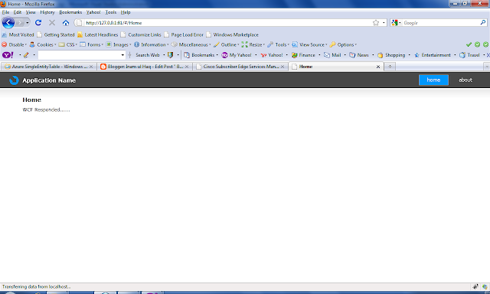Open My Yahoo! toolbar button
490x294 pixels.
237,55
